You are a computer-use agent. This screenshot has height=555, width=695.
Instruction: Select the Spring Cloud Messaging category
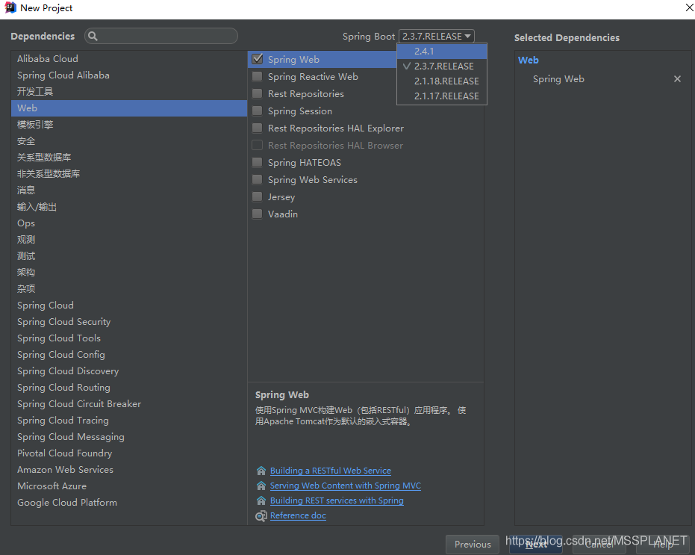[x=129, y=436]
